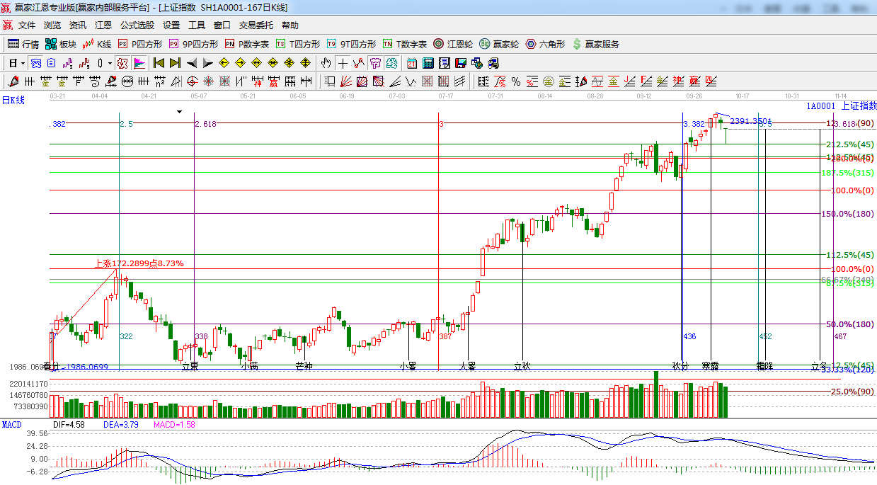
Task: Click the P四方形 toolbar button
Action: click(x=140, y=44)
